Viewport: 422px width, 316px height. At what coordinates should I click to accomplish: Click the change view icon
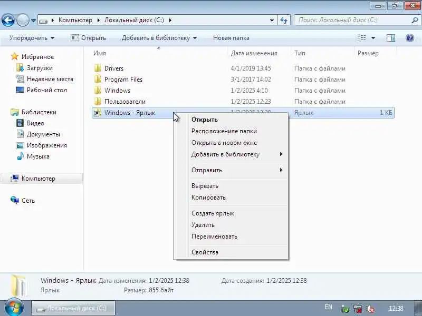(x=362, y=38)
